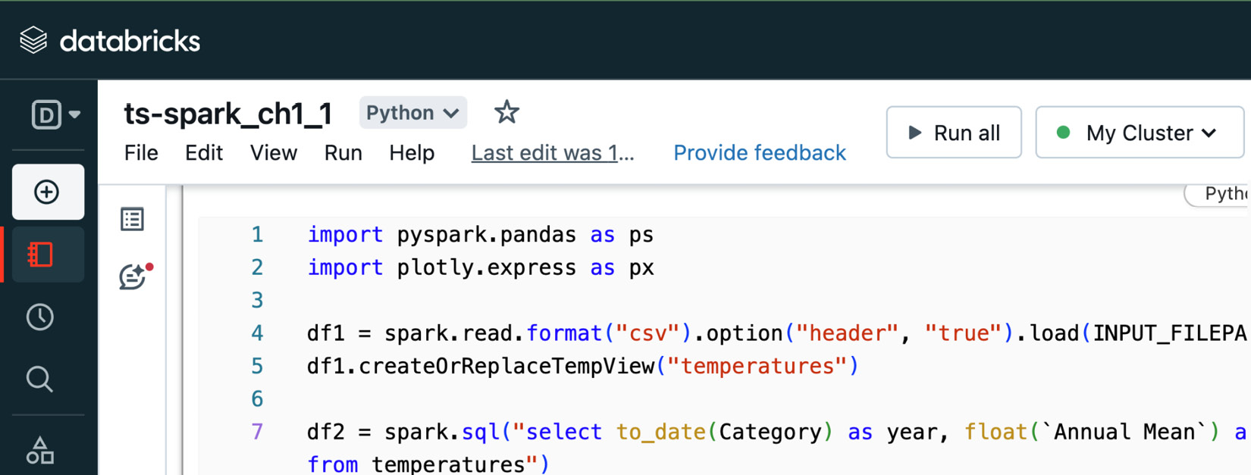Click the databricks wordmark text
Image resolution: width=1251 pixels, height=475 pixels.
pos(130,41)
